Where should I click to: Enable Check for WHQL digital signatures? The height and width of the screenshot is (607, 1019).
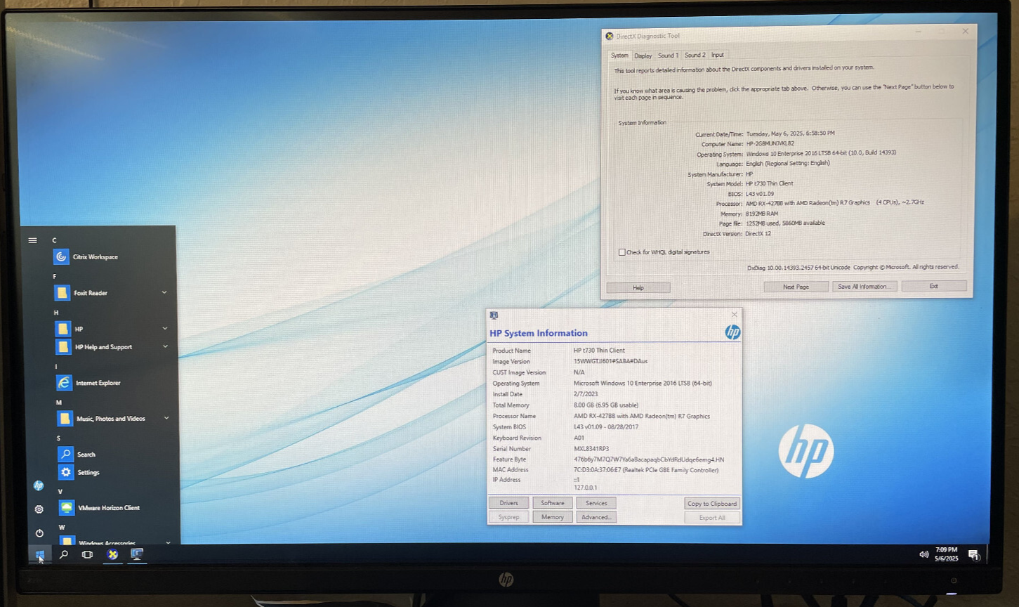point(622,252)
